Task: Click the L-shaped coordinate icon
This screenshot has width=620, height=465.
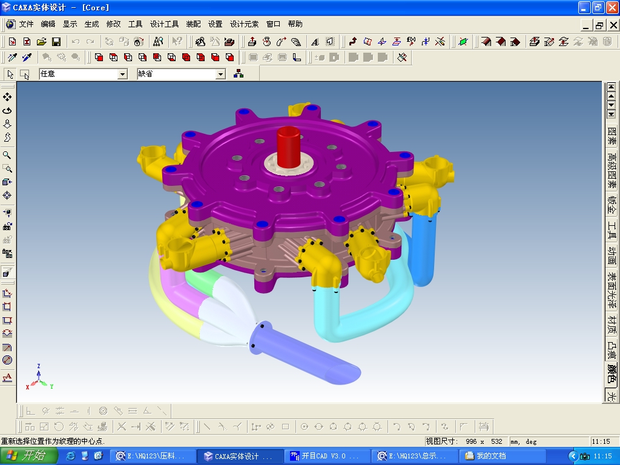Action: pyautogui.click(x=297, y=58)
